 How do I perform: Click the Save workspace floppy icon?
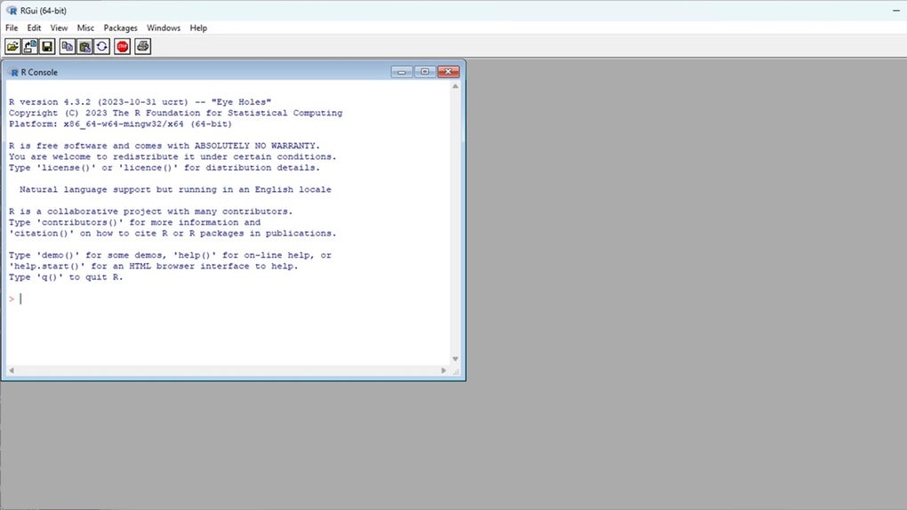tap(47, 46)
